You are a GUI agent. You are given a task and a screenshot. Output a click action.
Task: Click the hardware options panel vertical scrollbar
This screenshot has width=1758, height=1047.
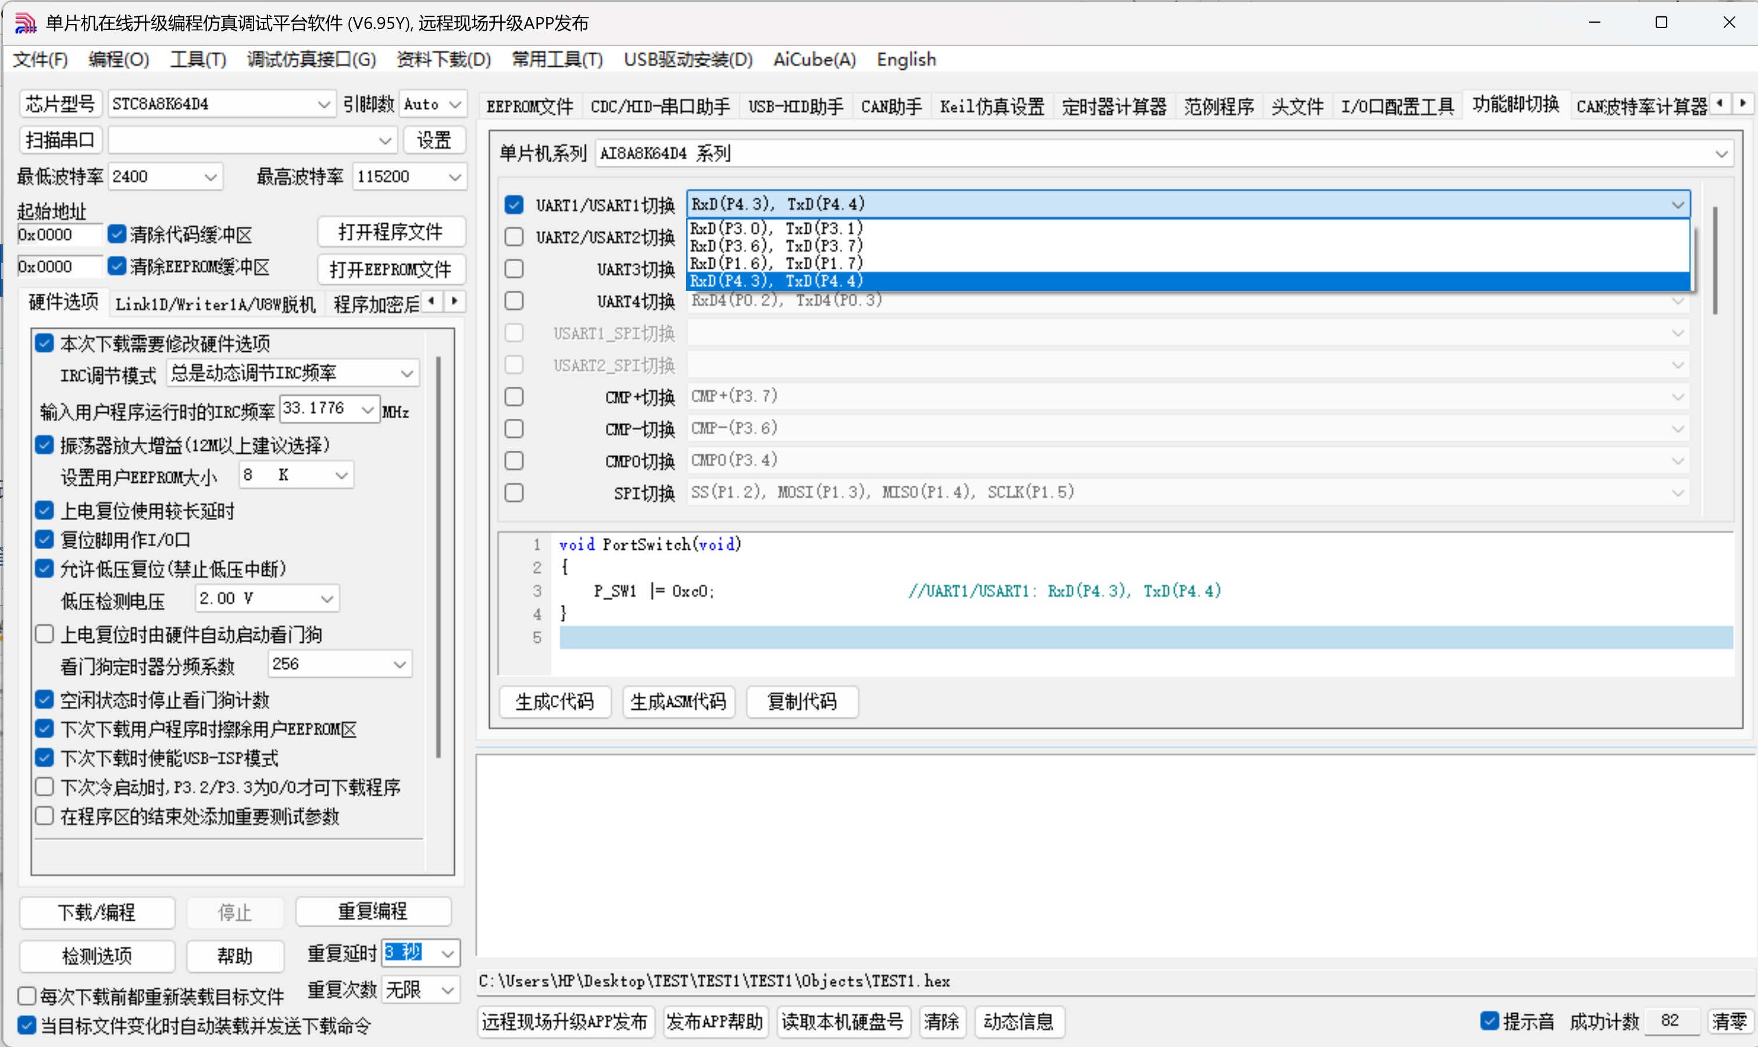[438, 557]
